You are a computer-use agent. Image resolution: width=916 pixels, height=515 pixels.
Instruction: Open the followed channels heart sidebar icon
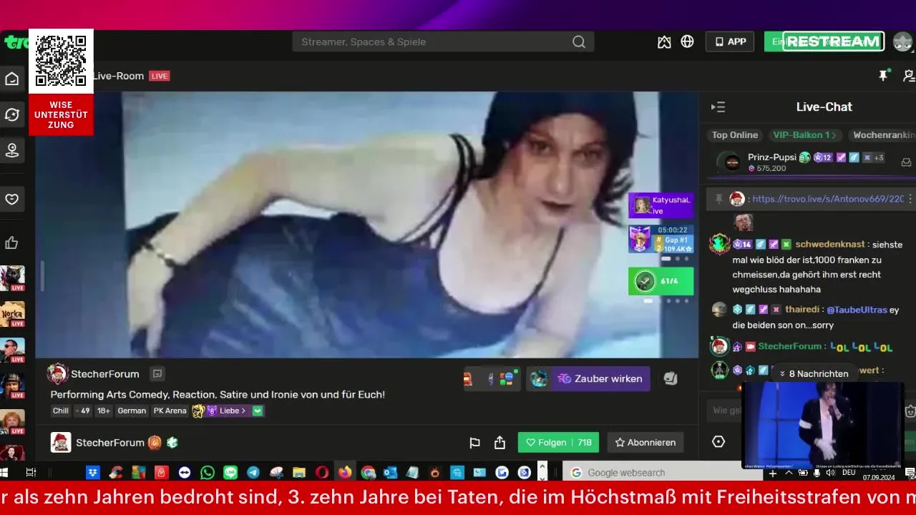click(12, 199)
